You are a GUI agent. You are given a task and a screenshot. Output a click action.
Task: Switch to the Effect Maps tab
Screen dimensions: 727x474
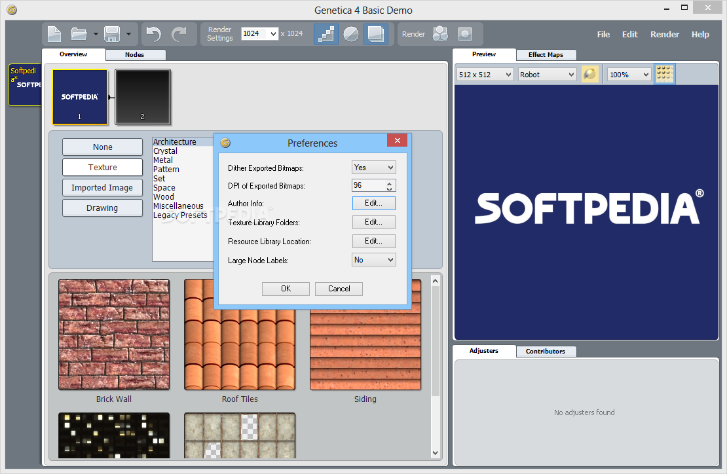546,55
